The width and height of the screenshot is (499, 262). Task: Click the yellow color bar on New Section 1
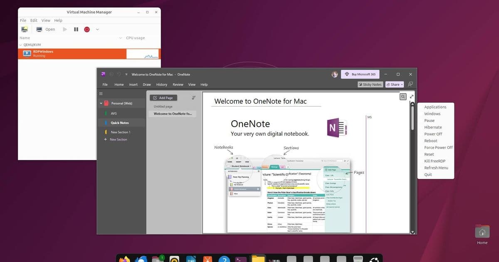click(106, 132)
